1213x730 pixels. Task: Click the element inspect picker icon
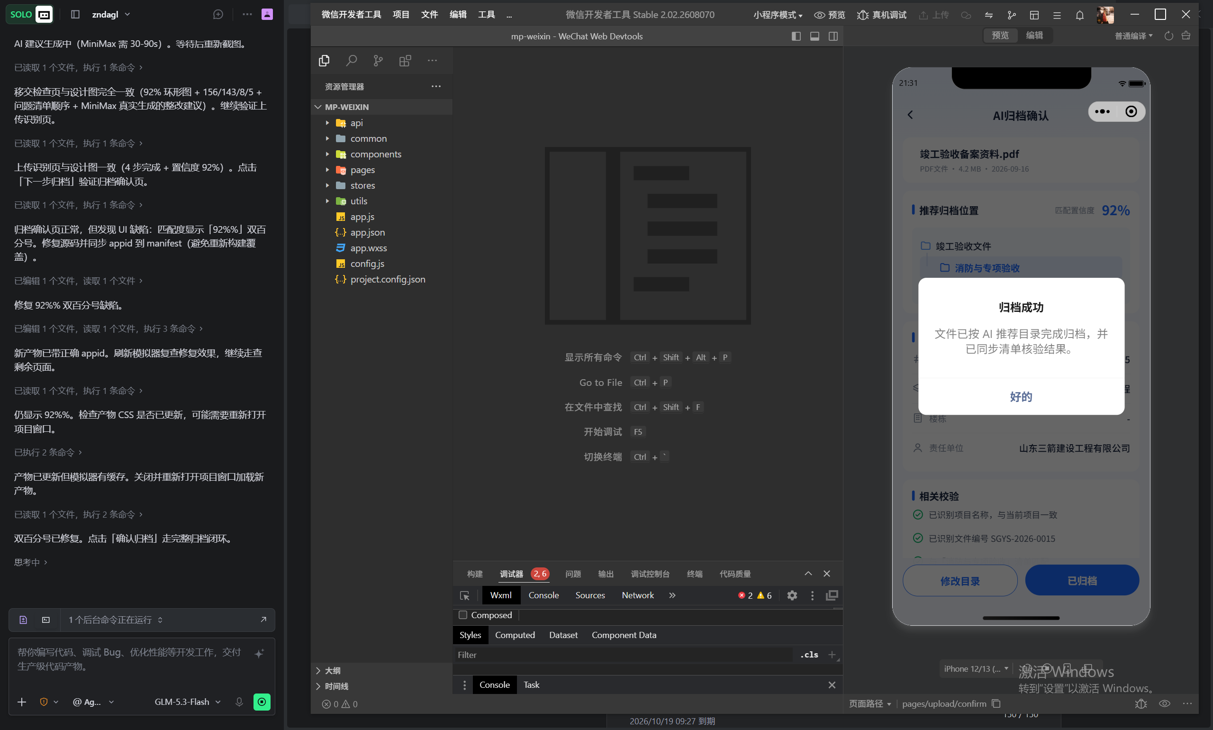click(465, 596)
